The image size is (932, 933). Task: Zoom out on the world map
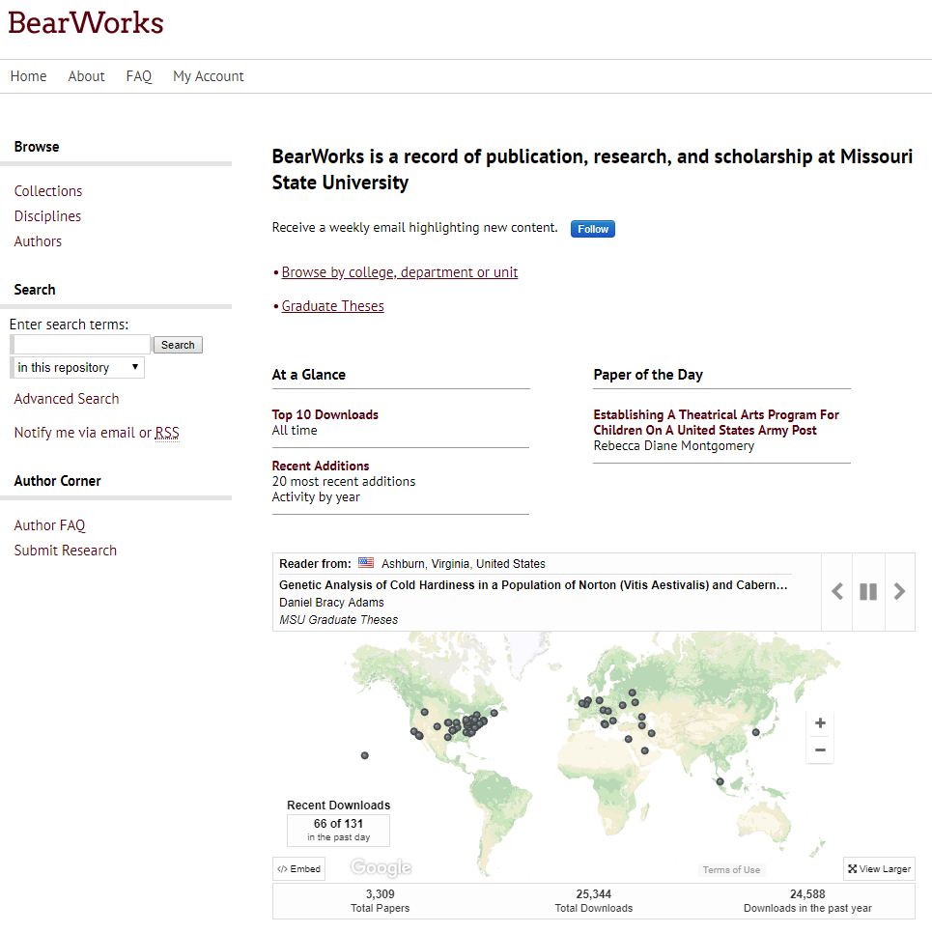[820, 750]
